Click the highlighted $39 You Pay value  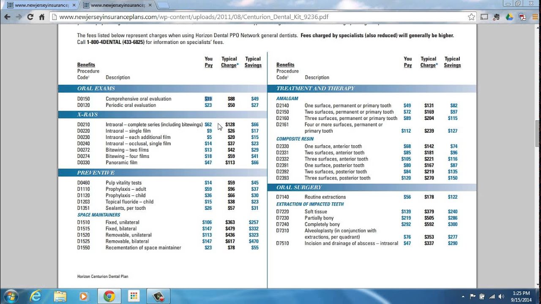click(x=208, y=99)
